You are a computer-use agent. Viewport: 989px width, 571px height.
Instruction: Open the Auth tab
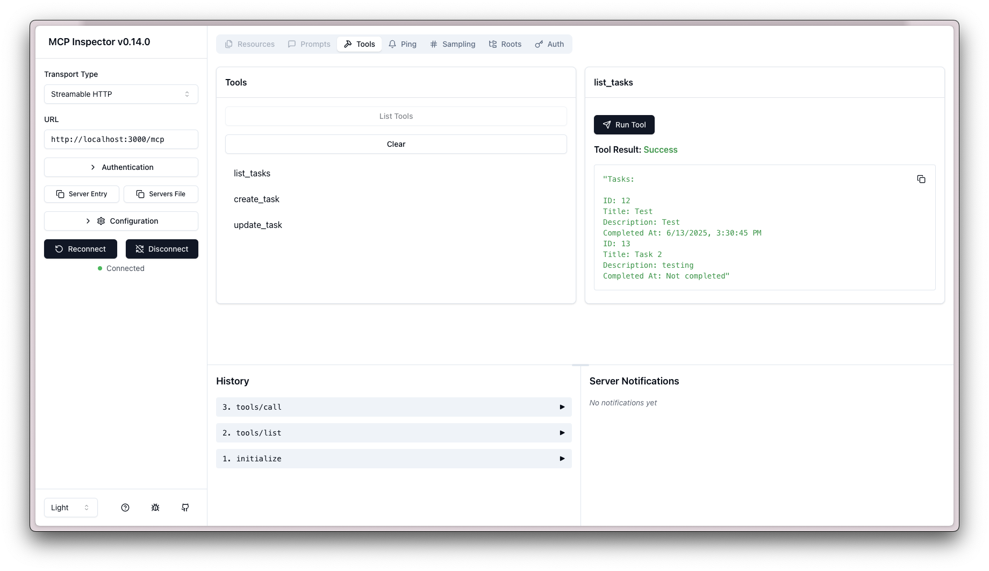(x=549, y=44)
